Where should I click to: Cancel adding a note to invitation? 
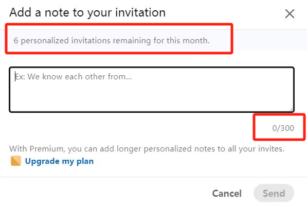pos(227,193)
